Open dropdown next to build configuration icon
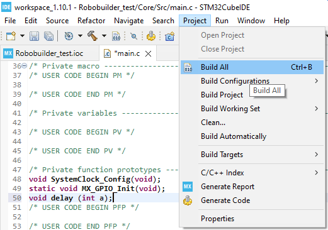 tap(80, 36)
